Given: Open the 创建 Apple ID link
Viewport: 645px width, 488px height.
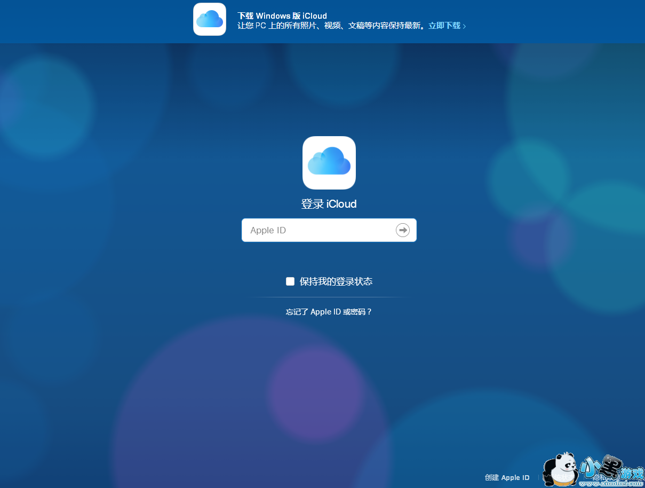Looking at the screenshot, I should coord(507,477).
